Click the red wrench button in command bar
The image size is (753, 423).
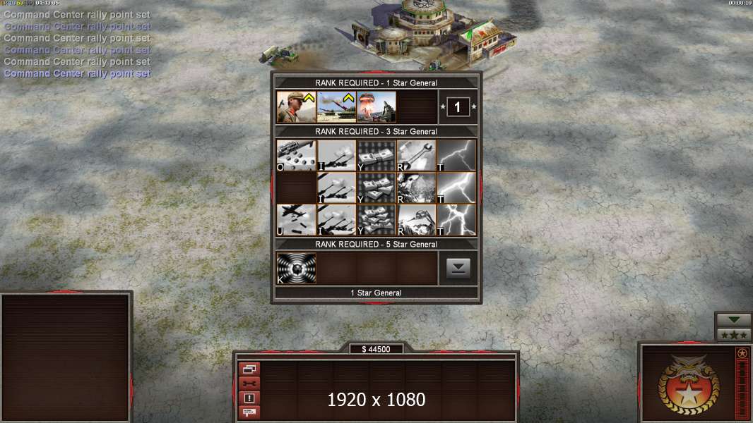click(x=249, y=384)
